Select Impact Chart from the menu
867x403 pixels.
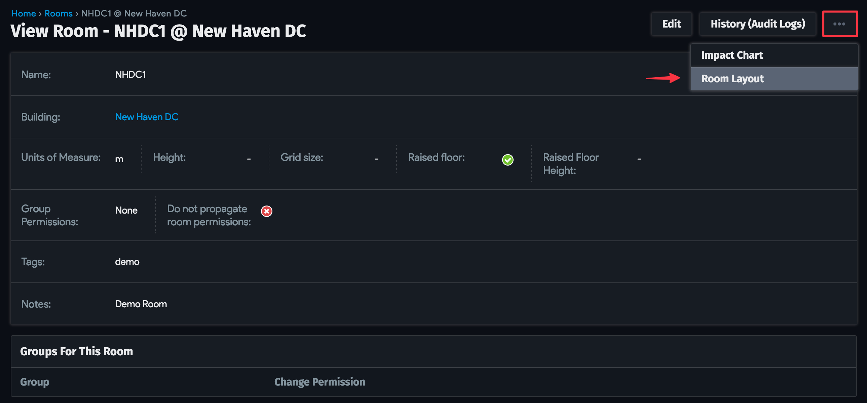(732, 55)
